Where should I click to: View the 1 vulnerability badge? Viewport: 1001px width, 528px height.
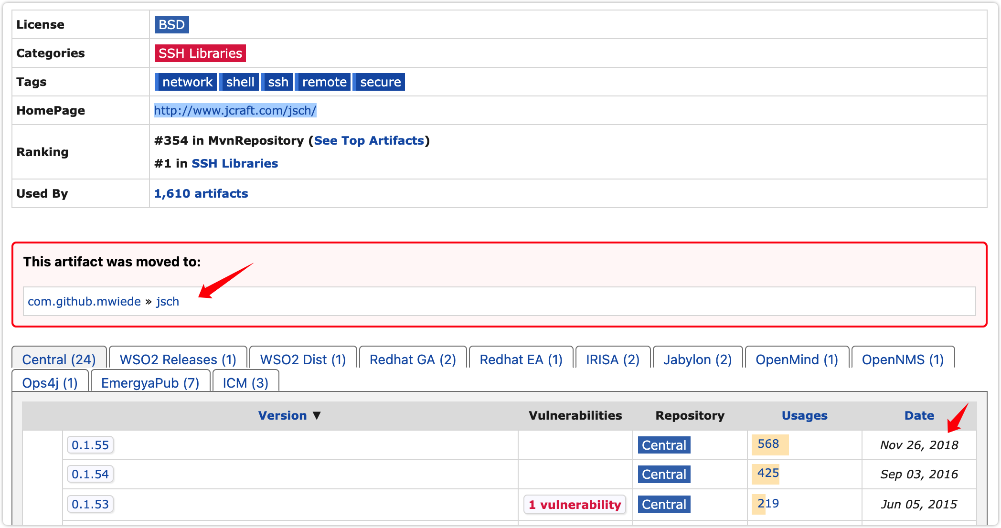tap(575, 505)
